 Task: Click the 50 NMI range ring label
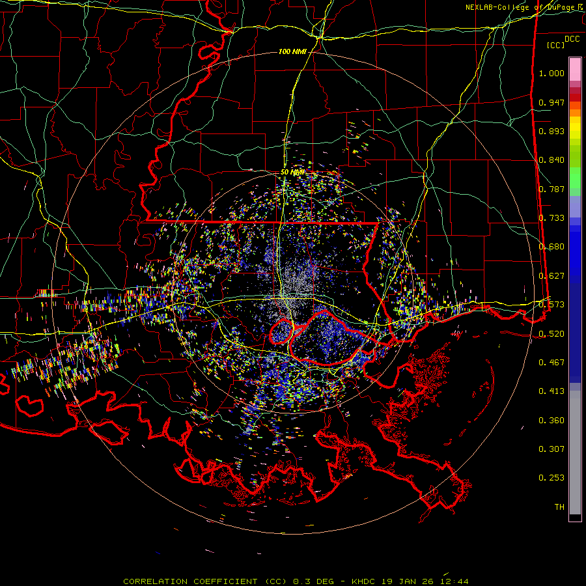pyautogui.click(x=292, y=173)
